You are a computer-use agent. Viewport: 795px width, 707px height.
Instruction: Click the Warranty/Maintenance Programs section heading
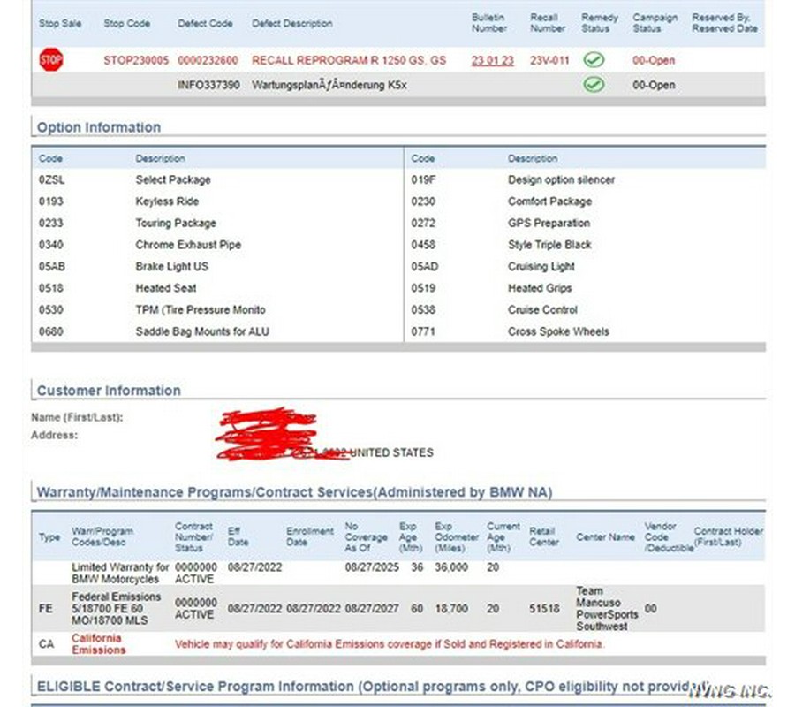[x=294, y=492]
